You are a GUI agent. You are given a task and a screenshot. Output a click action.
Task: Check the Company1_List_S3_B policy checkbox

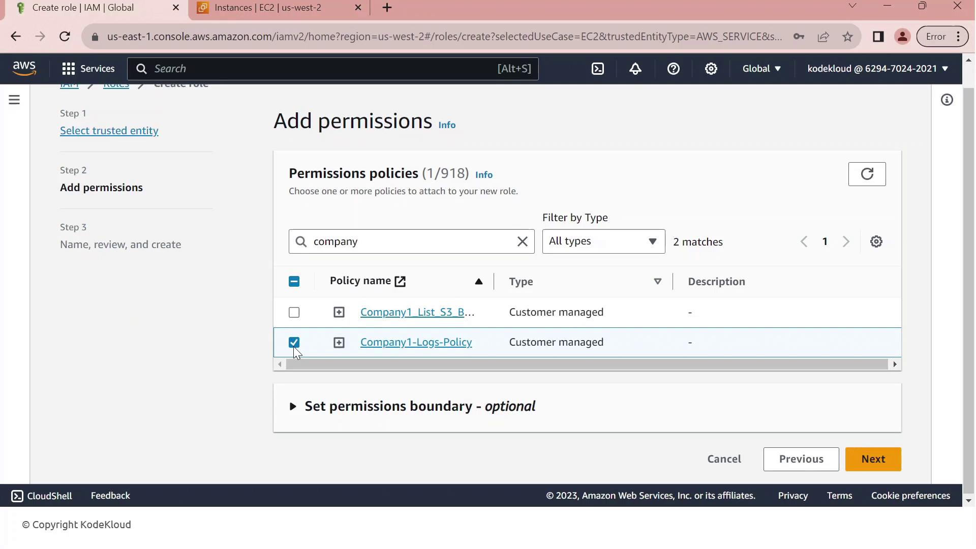click(x=294, y=313)
